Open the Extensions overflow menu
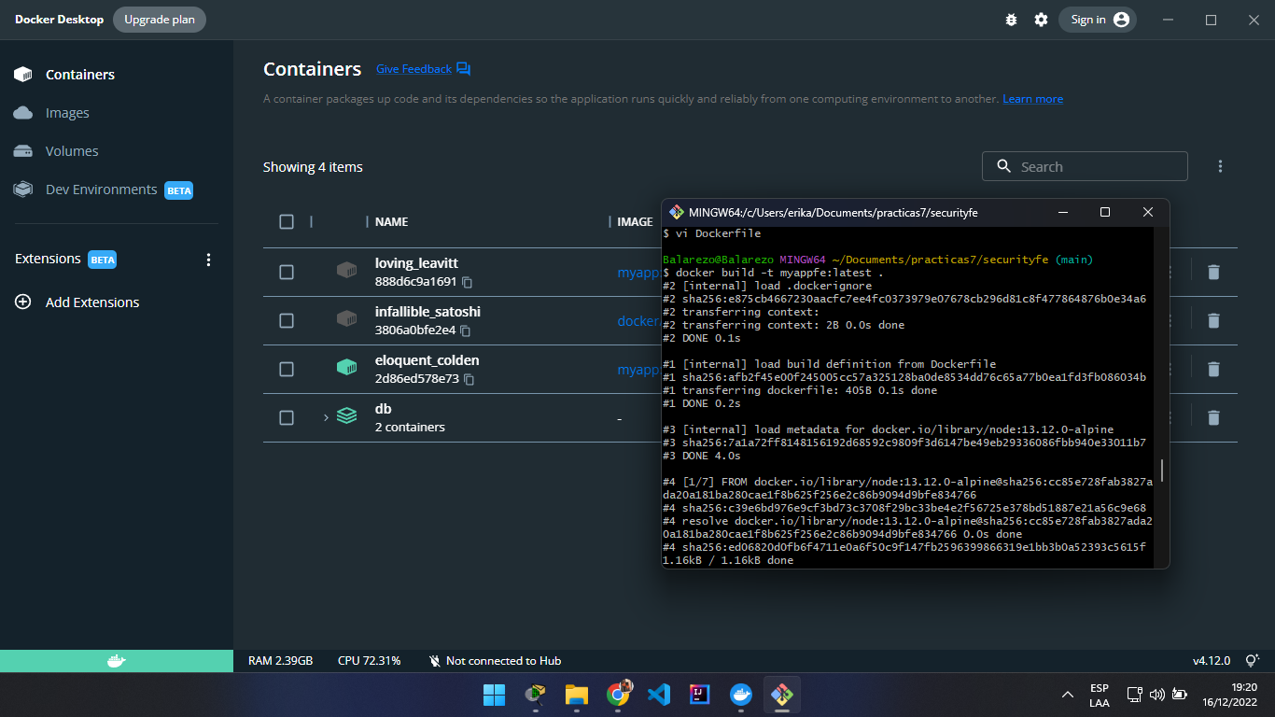 pos(209,260)
